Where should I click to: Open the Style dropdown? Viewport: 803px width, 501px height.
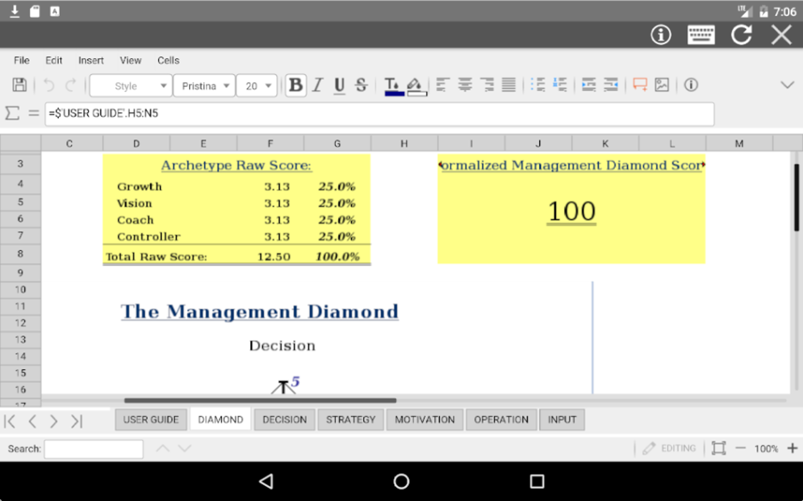130,86
